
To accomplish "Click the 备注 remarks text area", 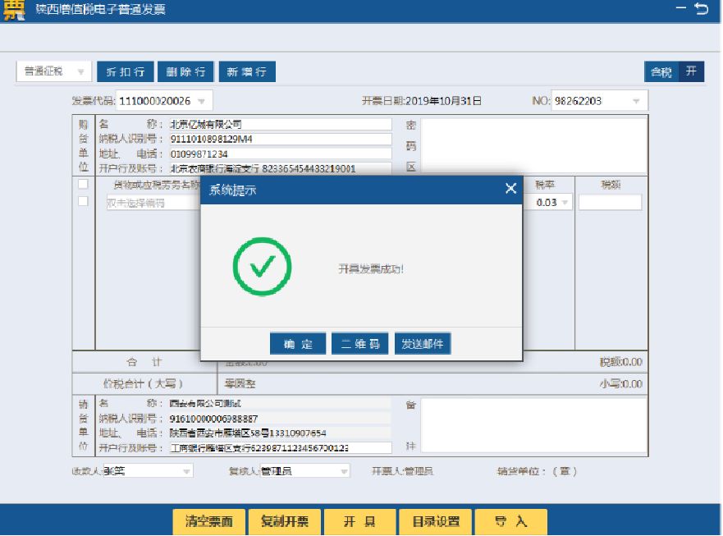I will (534, 425).
